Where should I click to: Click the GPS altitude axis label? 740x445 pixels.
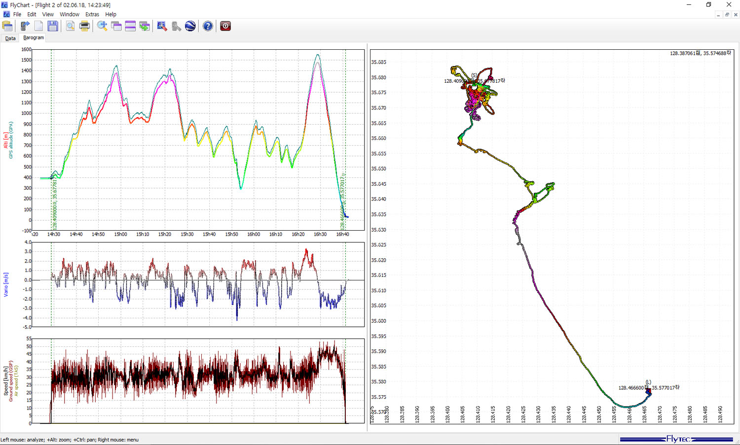[11, 140]
